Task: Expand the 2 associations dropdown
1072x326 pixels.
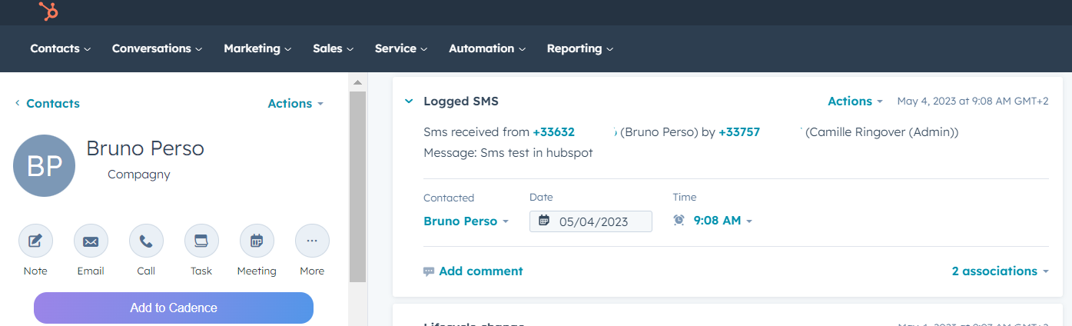Action: [1000, 271]
